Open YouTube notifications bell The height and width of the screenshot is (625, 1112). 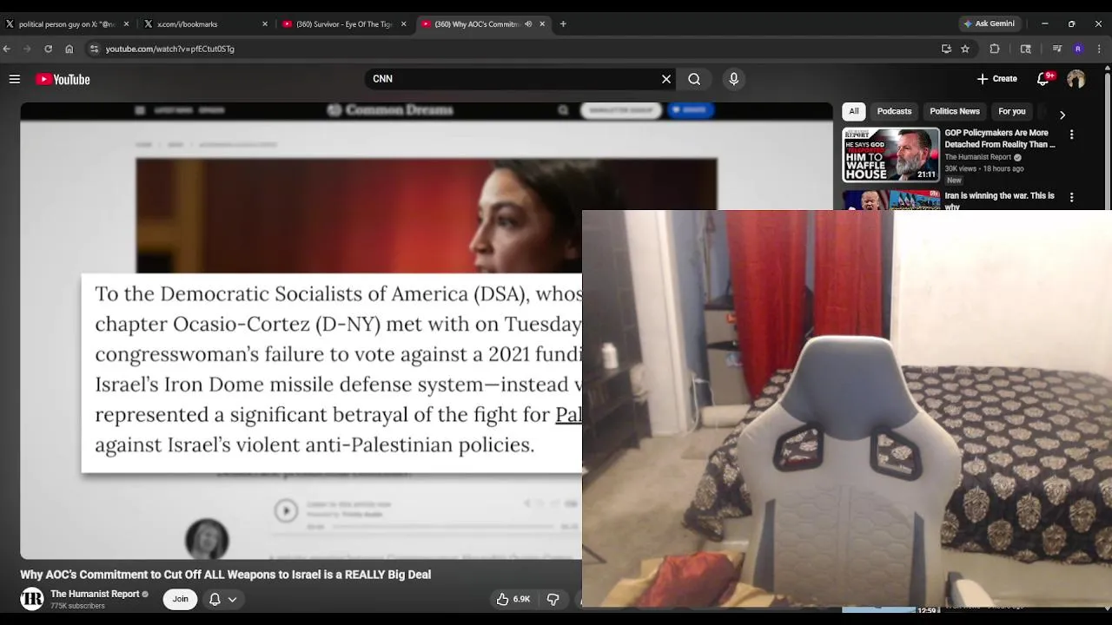1043,79
